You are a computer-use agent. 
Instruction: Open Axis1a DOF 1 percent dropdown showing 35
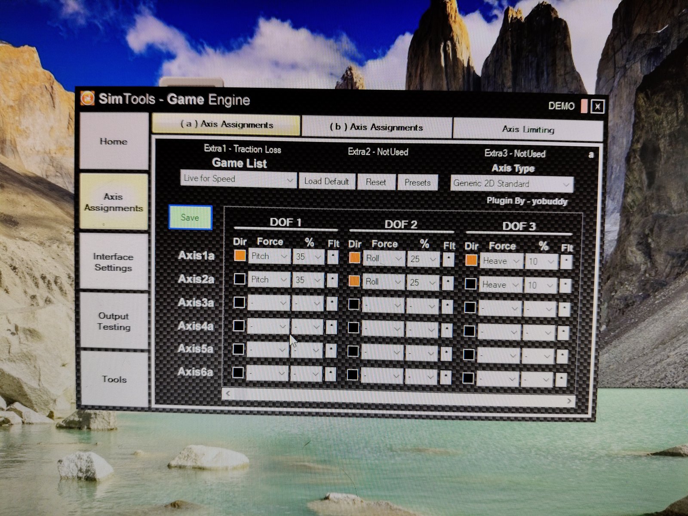point(308,257)
